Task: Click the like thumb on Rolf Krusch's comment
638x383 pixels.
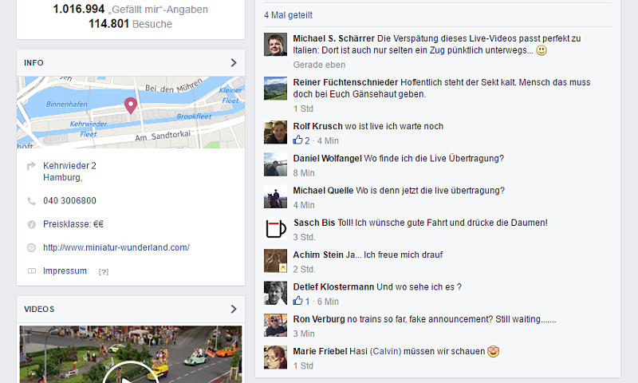Action: (x=297, y=140)
